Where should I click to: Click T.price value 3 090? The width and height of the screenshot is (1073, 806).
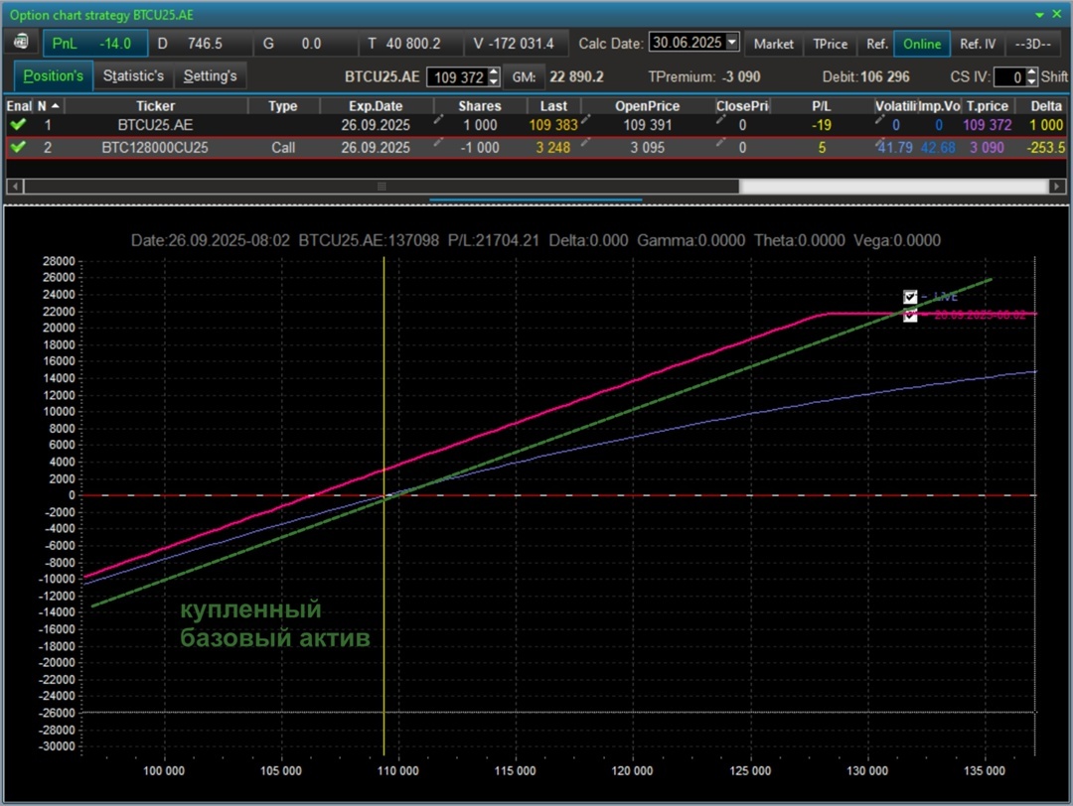click(987, 148)
